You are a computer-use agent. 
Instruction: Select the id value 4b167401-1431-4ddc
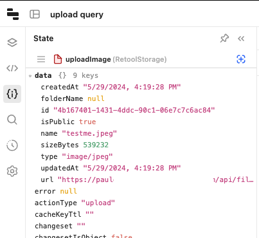pyautogui.click(x=134, y=110)
